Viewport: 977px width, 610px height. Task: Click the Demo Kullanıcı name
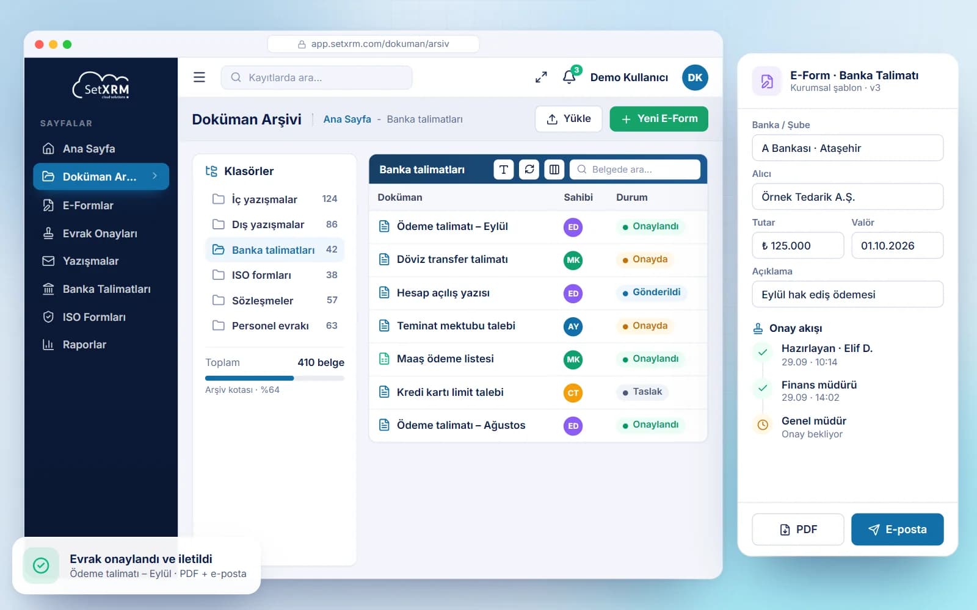click(x=629, y=77)
